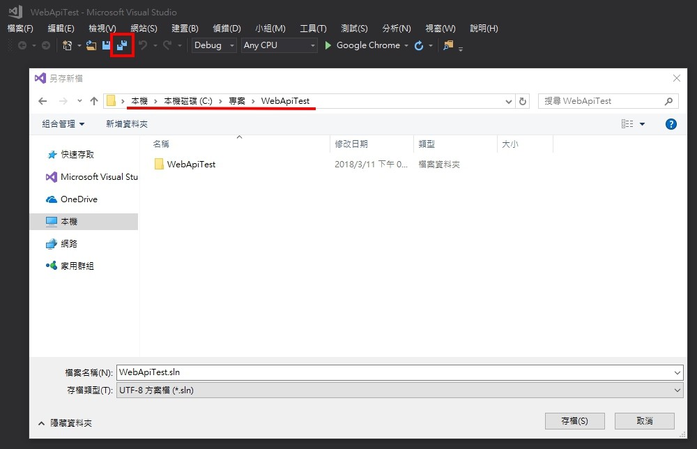Viewport: 697px width, 449px height.
Task: Open the Open File toolbar icon
Action: click(91, 45)
